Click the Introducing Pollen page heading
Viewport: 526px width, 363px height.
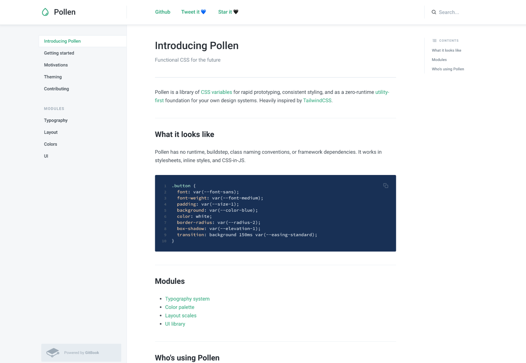(197, 46)
